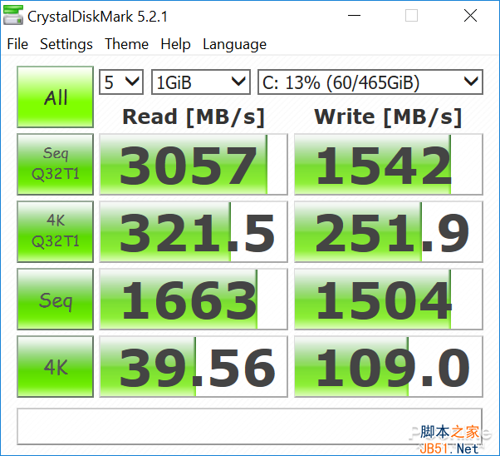Maximize the CrystalDiskMark window
Viewport: 500px width, 456px height.
pyautogui.click(x=411, y=15)
